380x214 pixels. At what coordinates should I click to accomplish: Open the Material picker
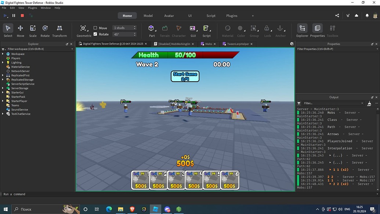(x=228, y=31)
